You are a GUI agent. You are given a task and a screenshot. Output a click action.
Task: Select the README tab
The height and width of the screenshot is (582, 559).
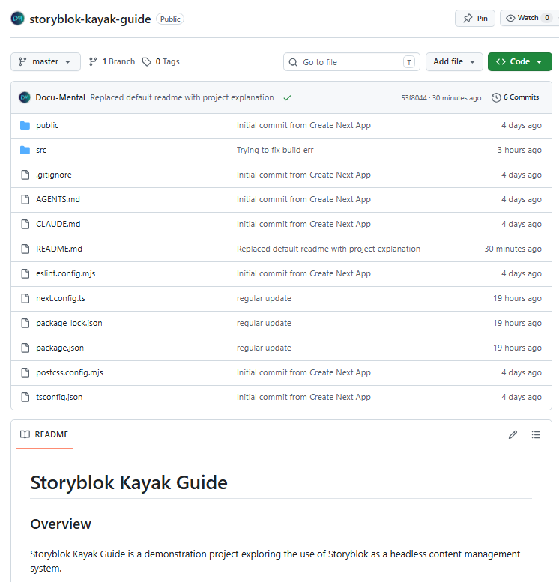[44, 434]
